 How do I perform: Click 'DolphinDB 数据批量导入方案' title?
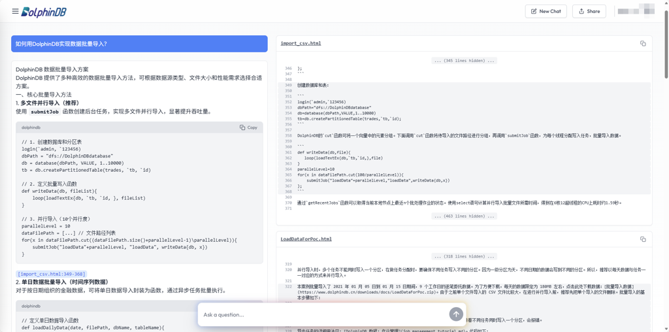click(x=52, y=69)
